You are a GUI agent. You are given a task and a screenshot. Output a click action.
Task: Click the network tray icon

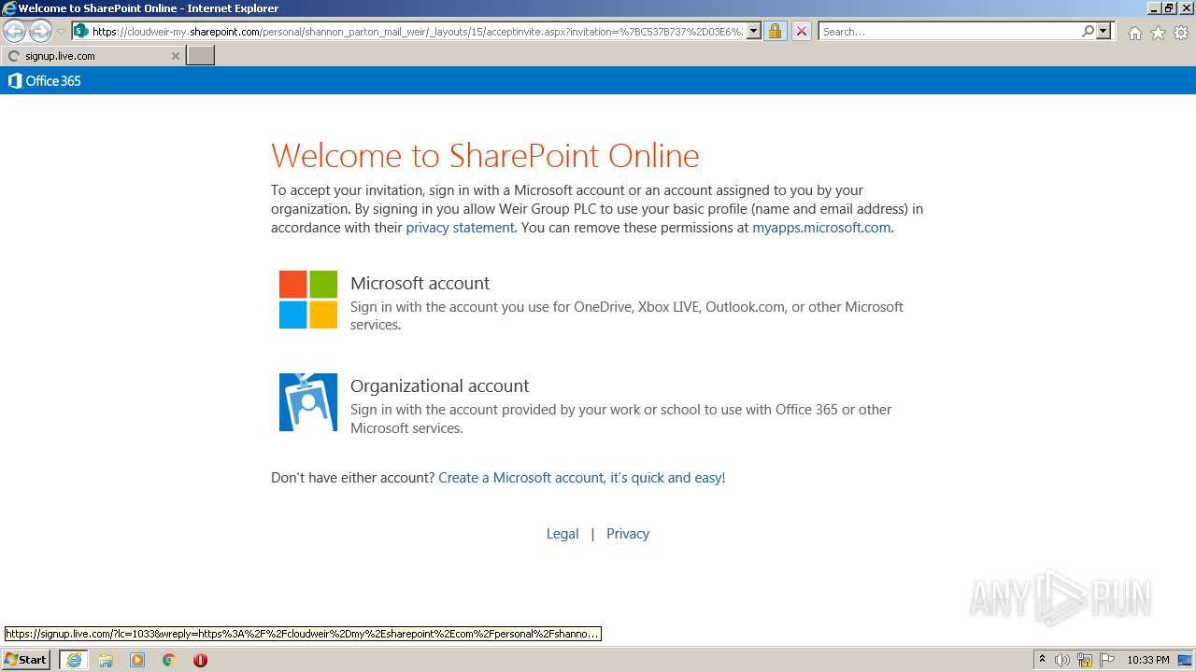[x=1085, y=660]
